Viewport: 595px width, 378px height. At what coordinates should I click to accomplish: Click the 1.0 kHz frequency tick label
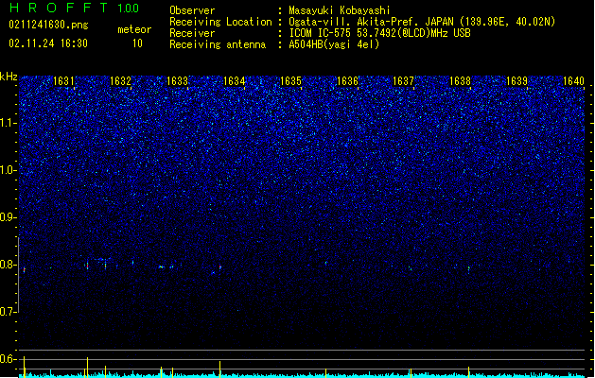9,170
